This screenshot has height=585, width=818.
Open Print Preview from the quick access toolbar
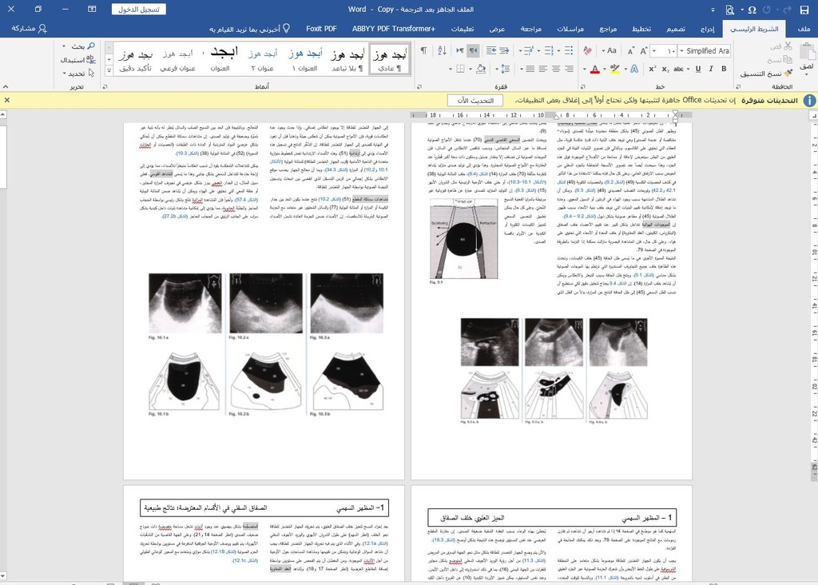click(730, 10)
